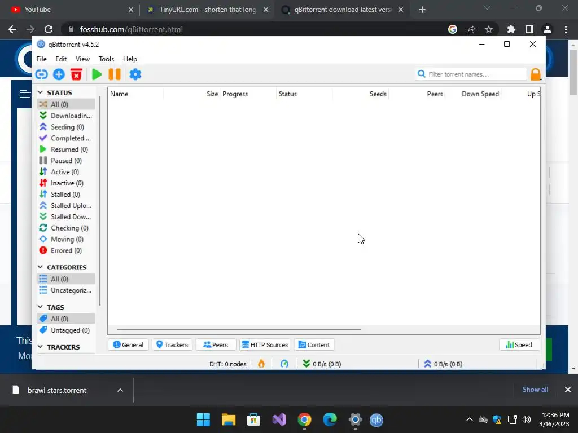Click Show all downloads link

point(535,390)
